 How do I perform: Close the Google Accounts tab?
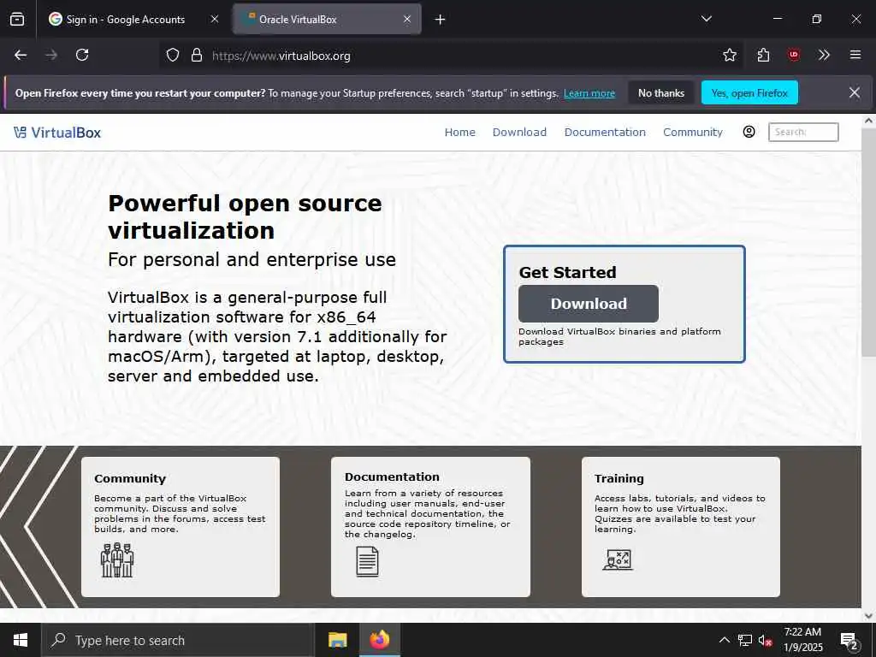coord(215,19)
